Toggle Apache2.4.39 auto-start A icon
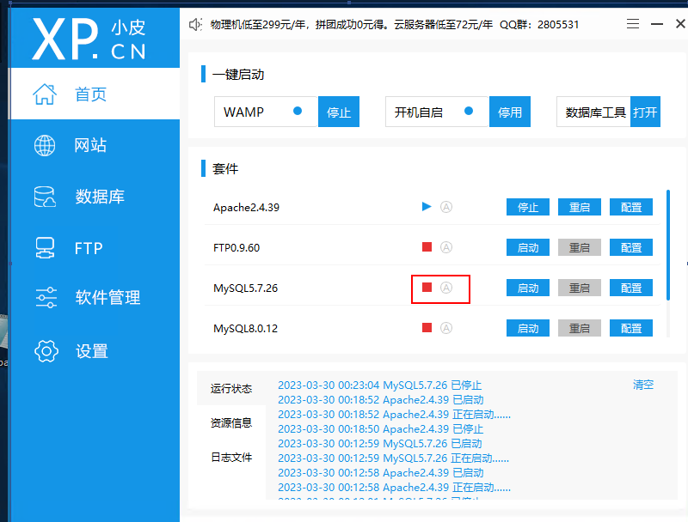688x522 pixels. click(446, 207)
